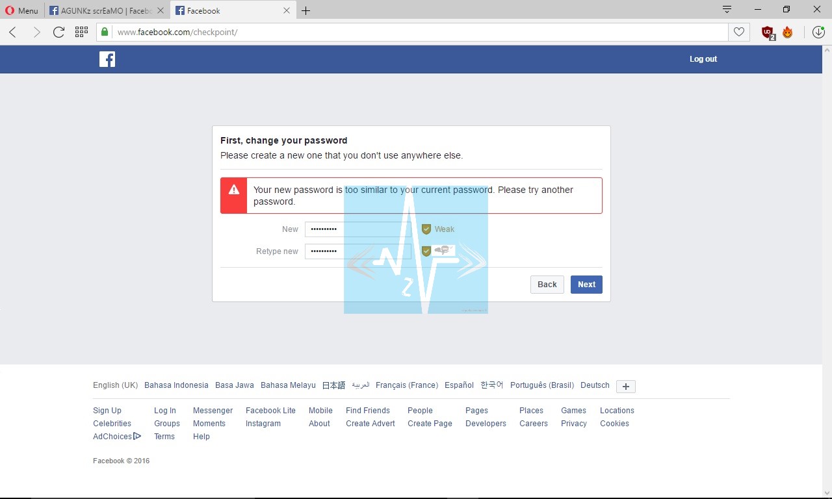Click the Next button
Viewport: 832px width, 499px height.
click(x=586, y=285)
